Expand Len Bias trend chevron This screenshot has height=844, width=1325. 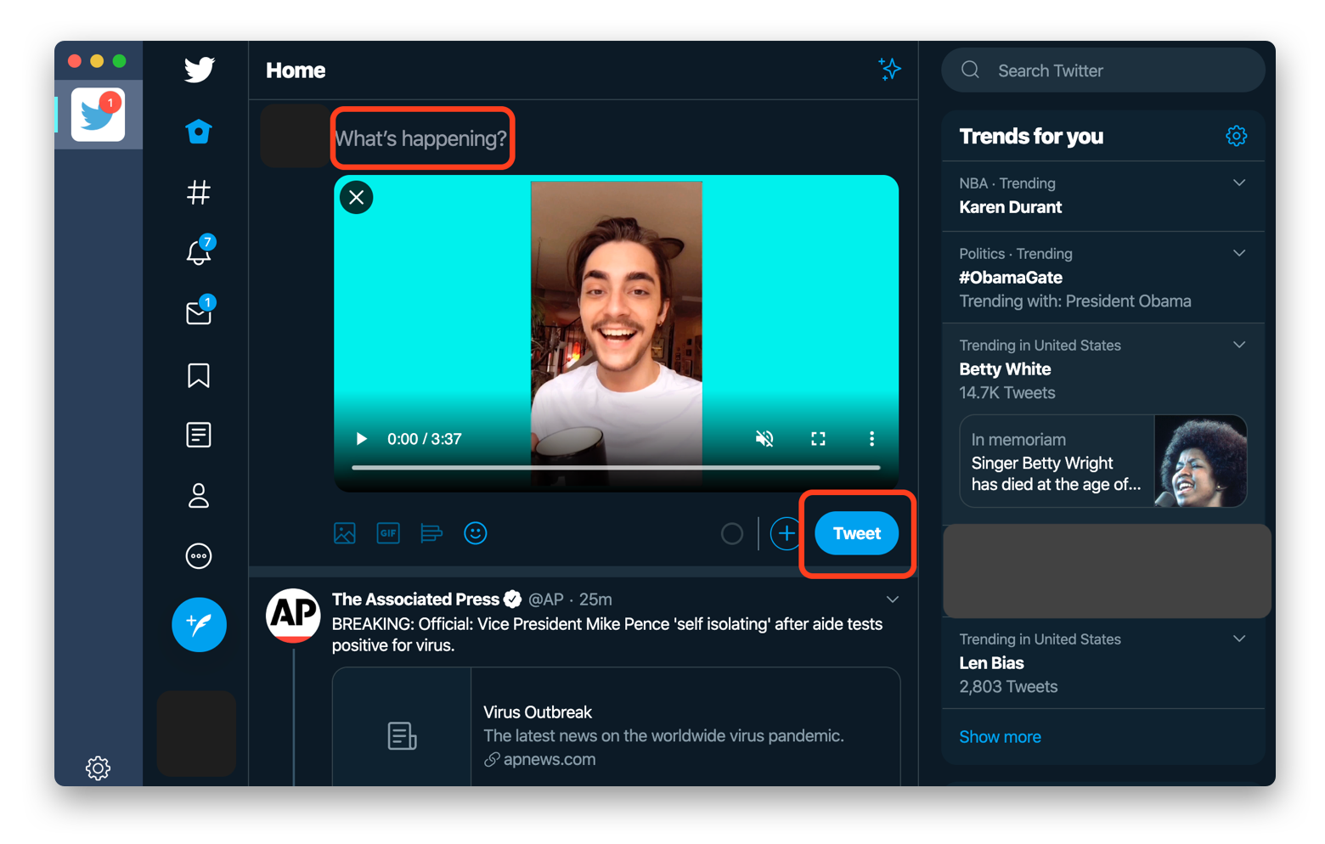tap(1239, 639)
